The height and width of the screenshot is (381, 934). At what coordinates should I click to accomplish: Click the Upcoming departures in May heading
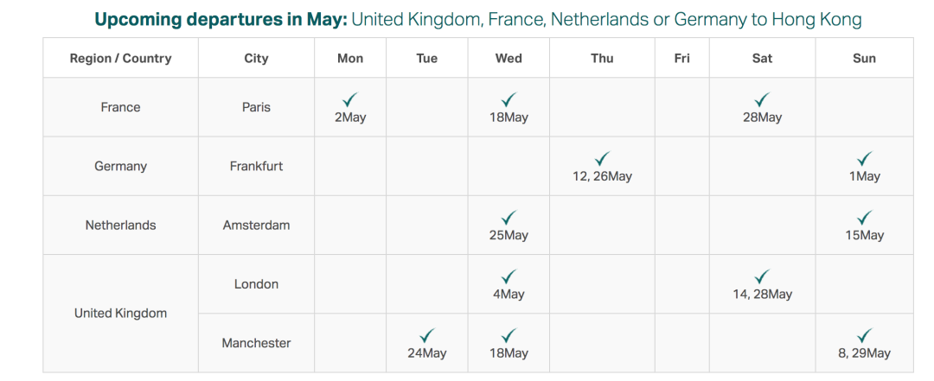221,20
